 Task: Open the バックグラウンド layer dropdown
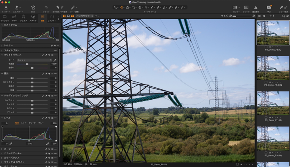click(85, 16)
